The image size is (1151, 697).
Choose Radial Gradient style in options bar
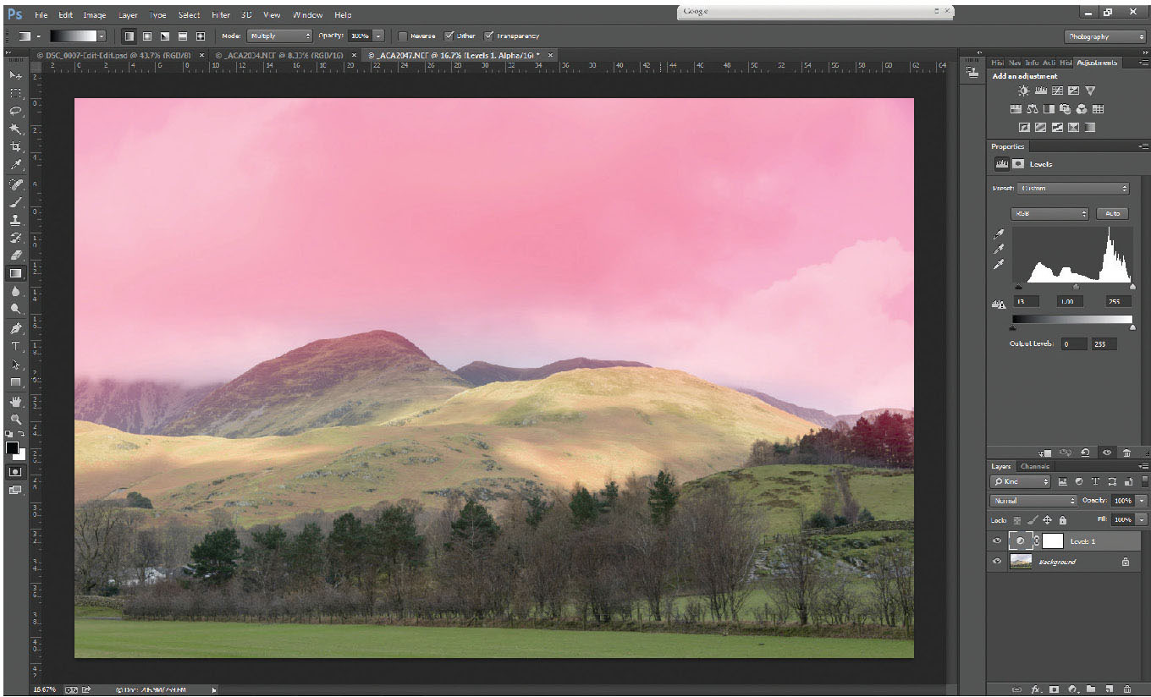pos(147,36)
